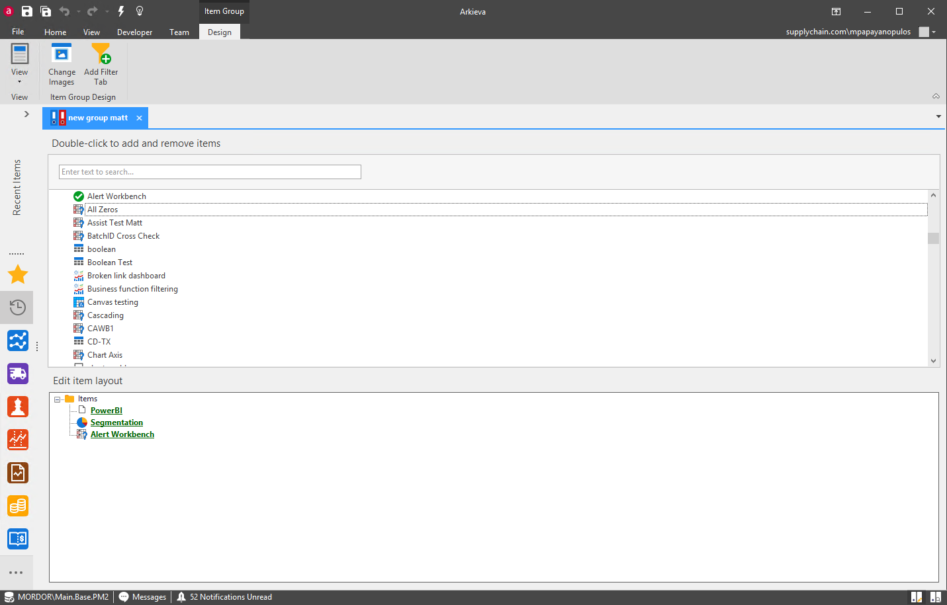Open Favorites via the star icon
This screenshot has height=605, width=947.
[x=18, y=274]
